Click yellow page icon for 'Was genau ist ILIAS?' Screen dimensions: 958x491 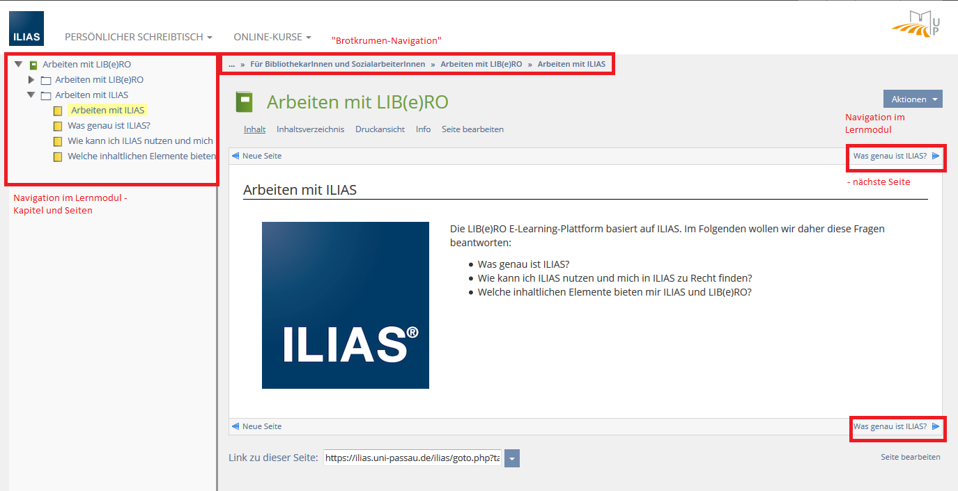click(58, 126)
